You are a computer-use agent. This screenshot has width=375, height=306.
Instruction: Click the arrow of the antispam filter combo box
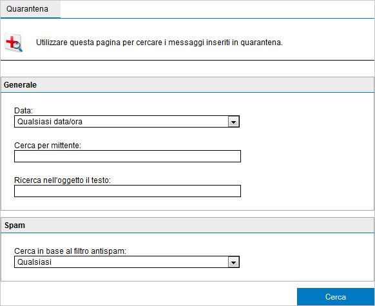coord(233,262)
